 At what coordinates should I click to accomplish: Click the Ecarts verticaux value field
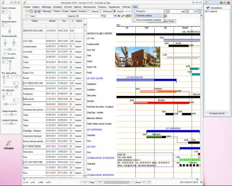tap(4, 12)
